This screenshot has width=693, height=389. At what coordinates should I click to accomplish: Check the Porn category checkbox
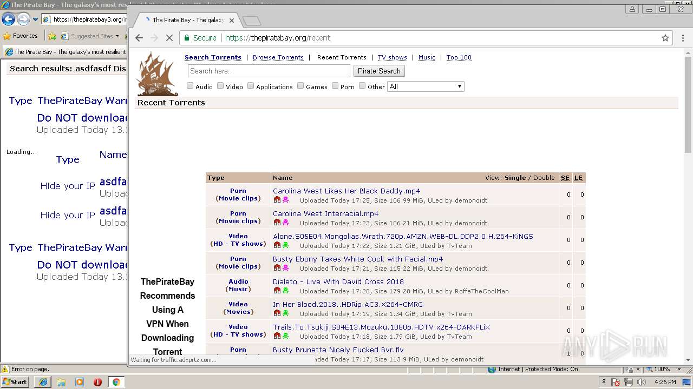335,85
